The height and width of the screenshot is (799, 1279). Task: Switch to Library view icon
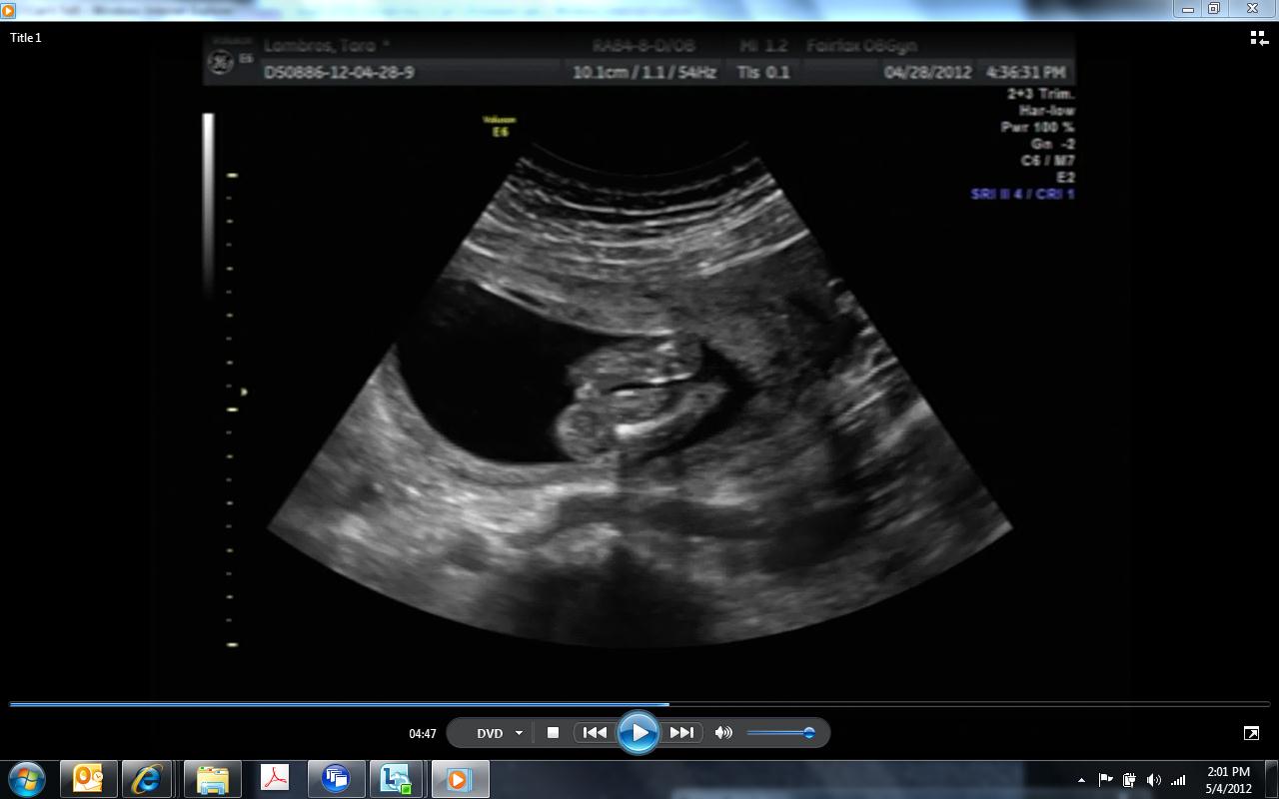tap(1258, 38)
